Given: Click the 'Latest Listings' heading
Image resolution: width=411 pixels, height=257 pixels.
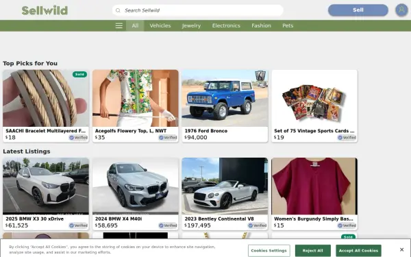Looking at the screenshot, I should (27, 151).
